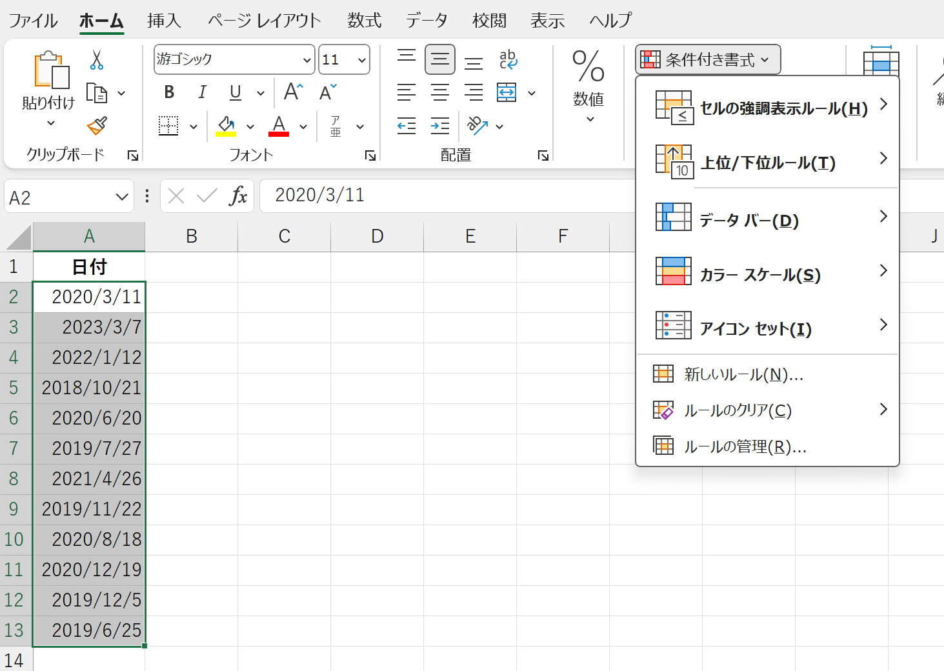The image size is (944, 671).
Task: Expand the Name Box dropdown arrow
Action: (x=121, y=197)
